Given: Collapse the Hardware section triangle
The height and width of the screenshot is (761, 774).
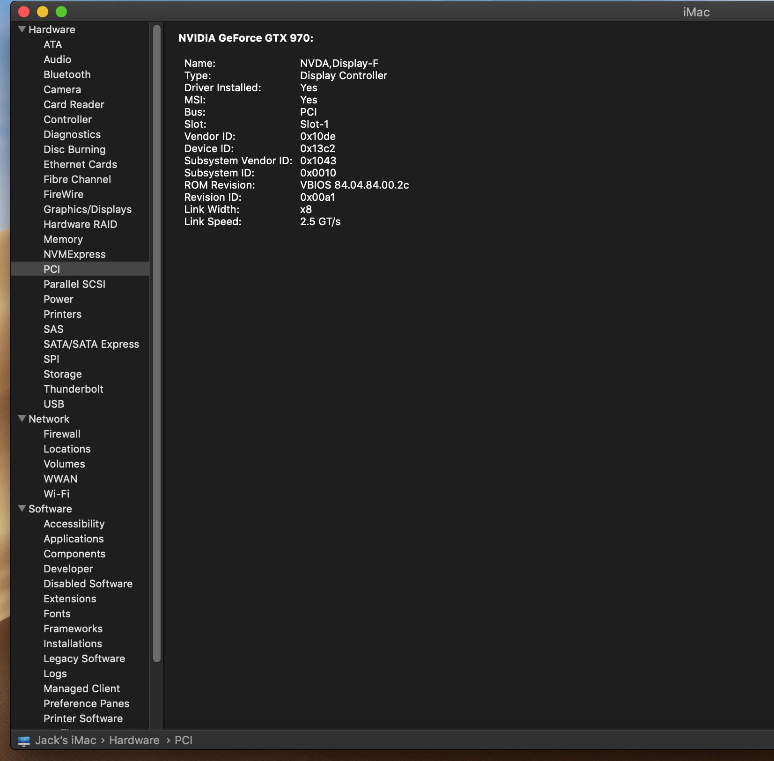Looking at the screenshot, I should (22, 29).
